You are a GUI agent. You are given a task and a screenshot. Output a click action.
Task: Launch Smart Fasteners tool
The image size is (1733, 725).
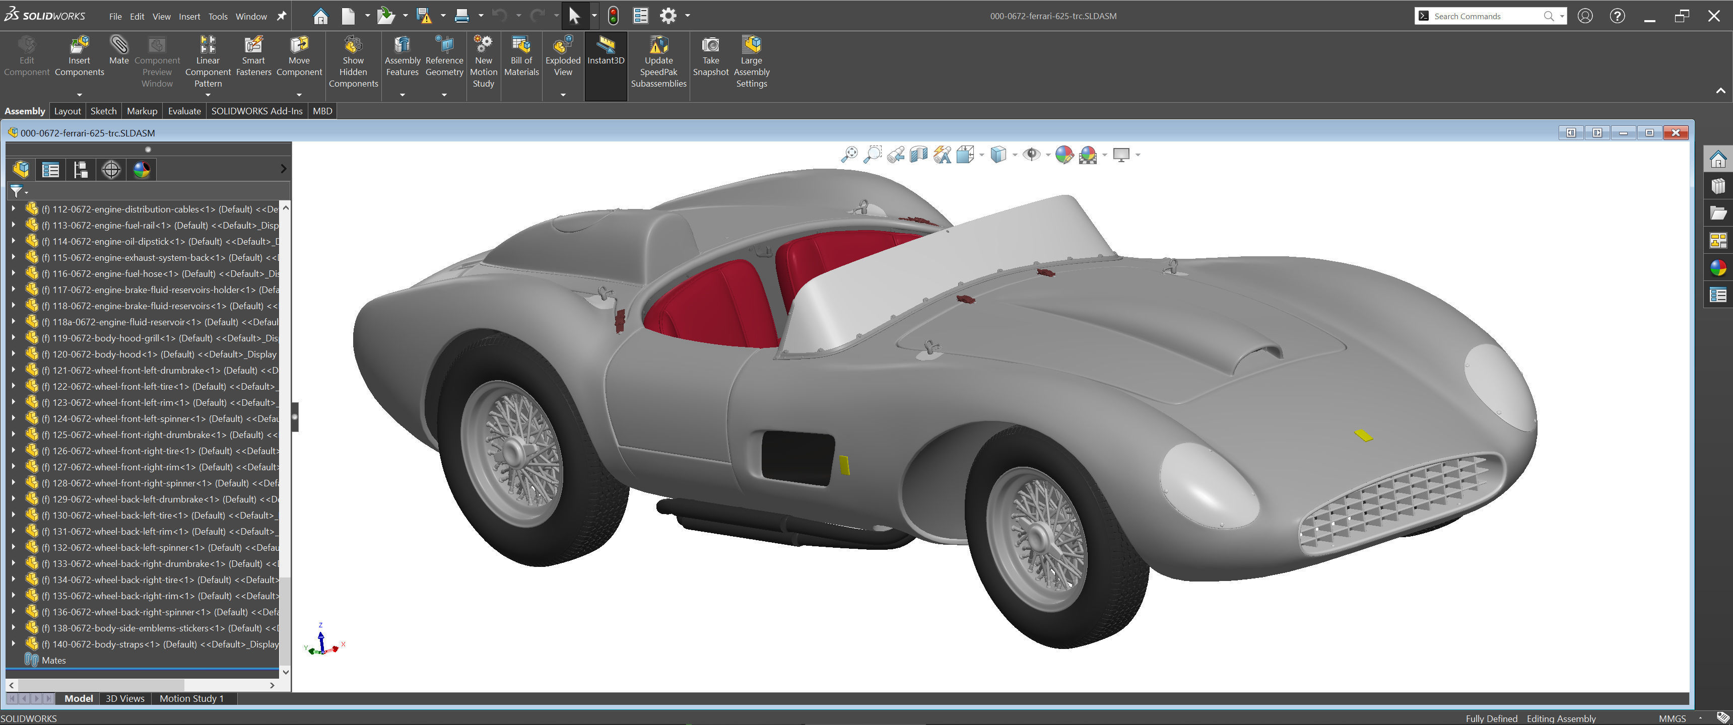[253, 56]
